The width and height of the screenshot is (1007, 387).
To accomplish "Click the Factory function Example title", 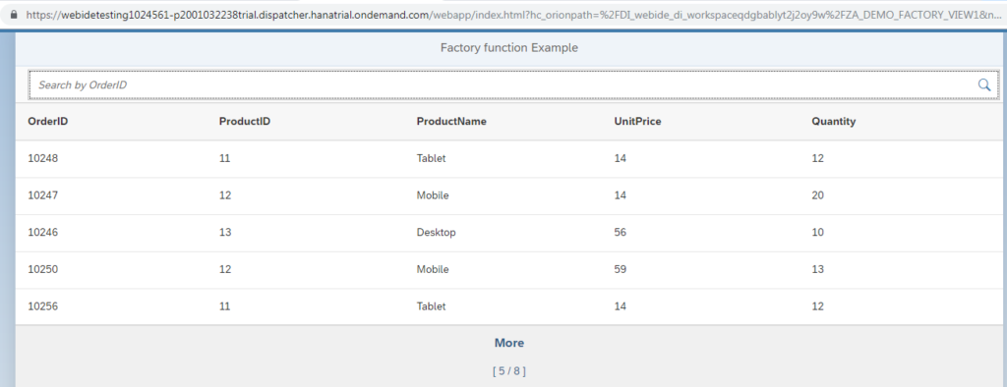I will [508, 47].
